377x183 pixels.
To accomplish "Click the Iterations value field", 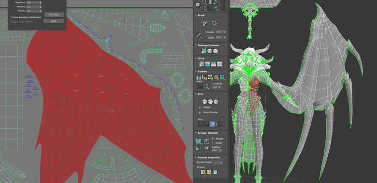I will 33,2.
